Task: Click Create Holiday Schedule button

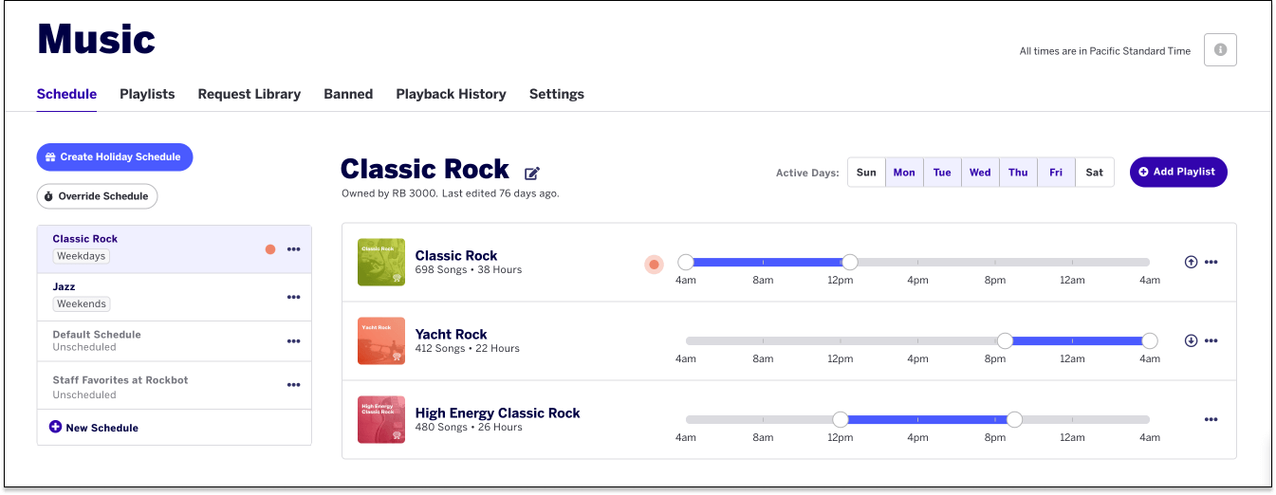Action: point(115,156)
